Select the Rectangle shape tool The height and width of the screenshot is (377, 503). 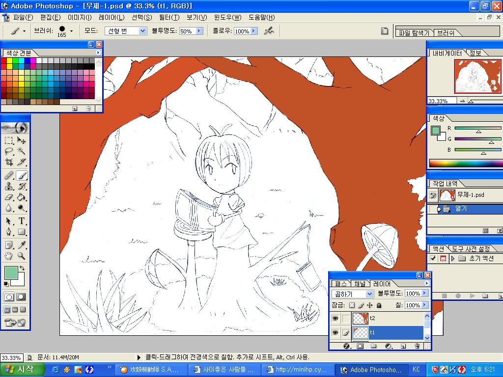tap(22, 232)
